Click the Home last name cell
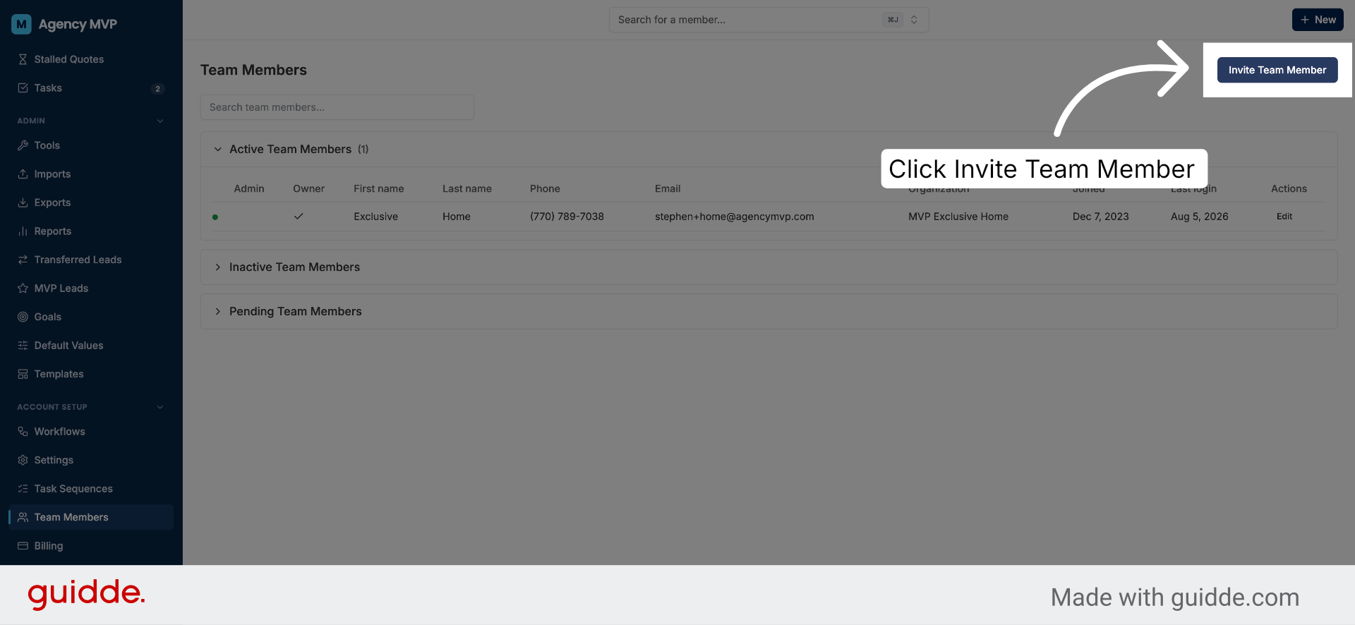Screen dimensions: 1355x625 tap(457, 217)
